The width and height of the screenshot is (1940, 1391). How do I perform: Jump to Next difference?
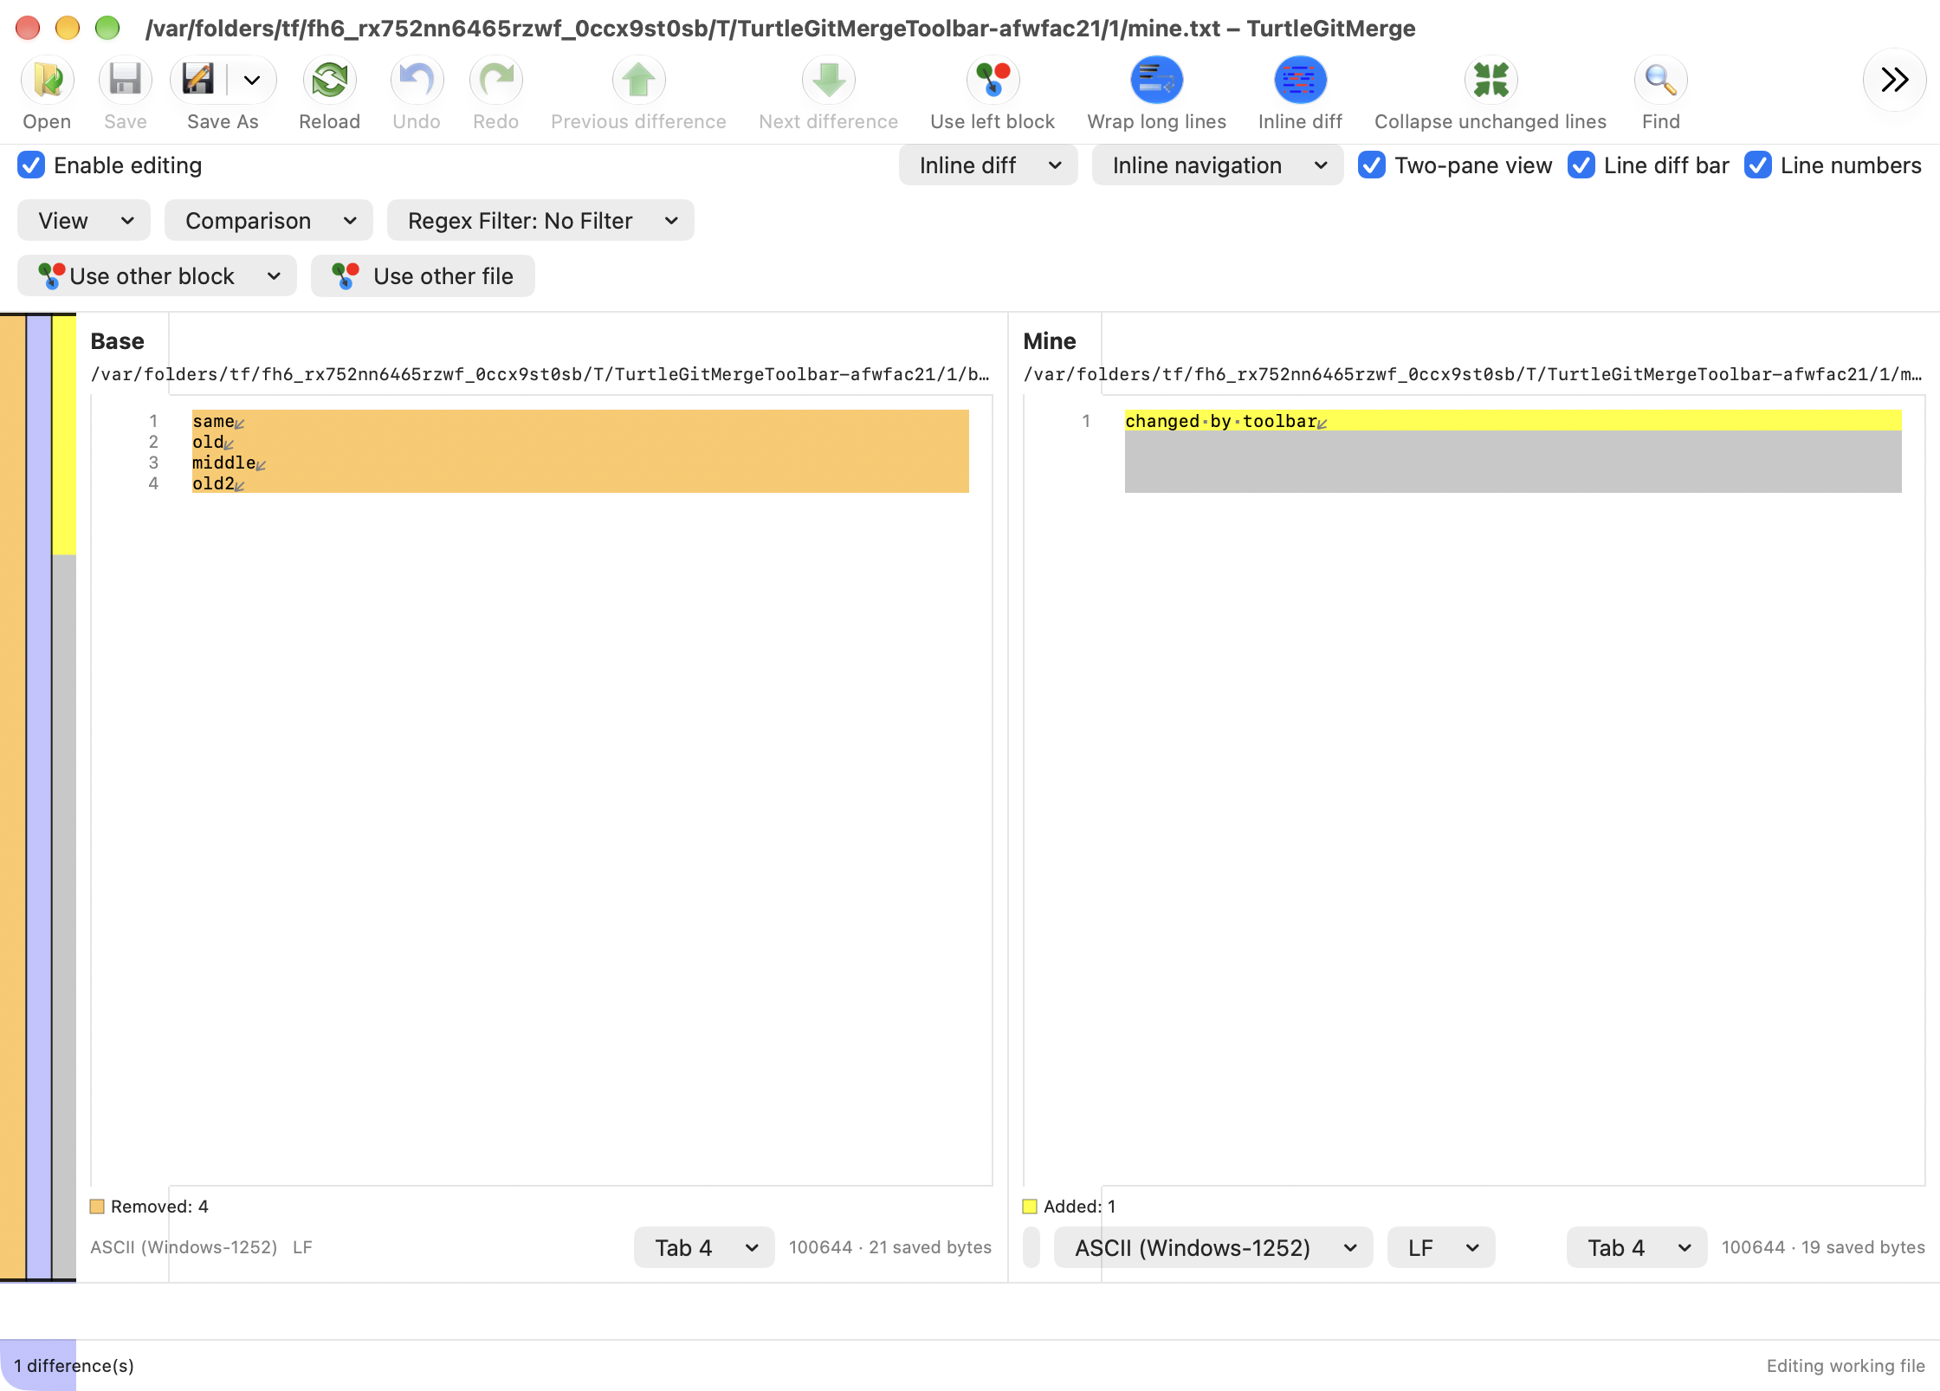[x=829, y=81]
